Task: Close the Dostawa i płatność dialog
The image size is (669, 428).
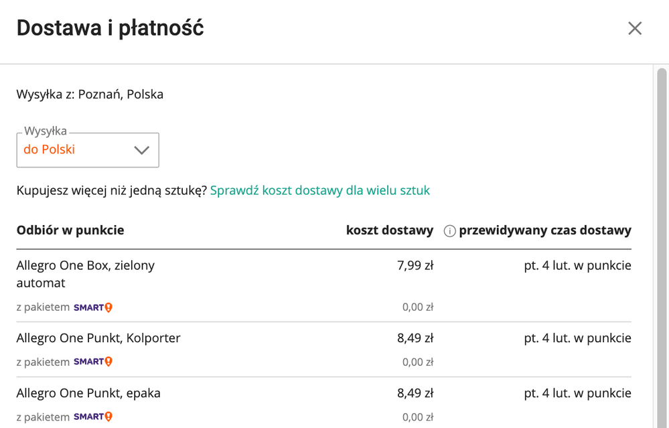Action: pos(635,29)
